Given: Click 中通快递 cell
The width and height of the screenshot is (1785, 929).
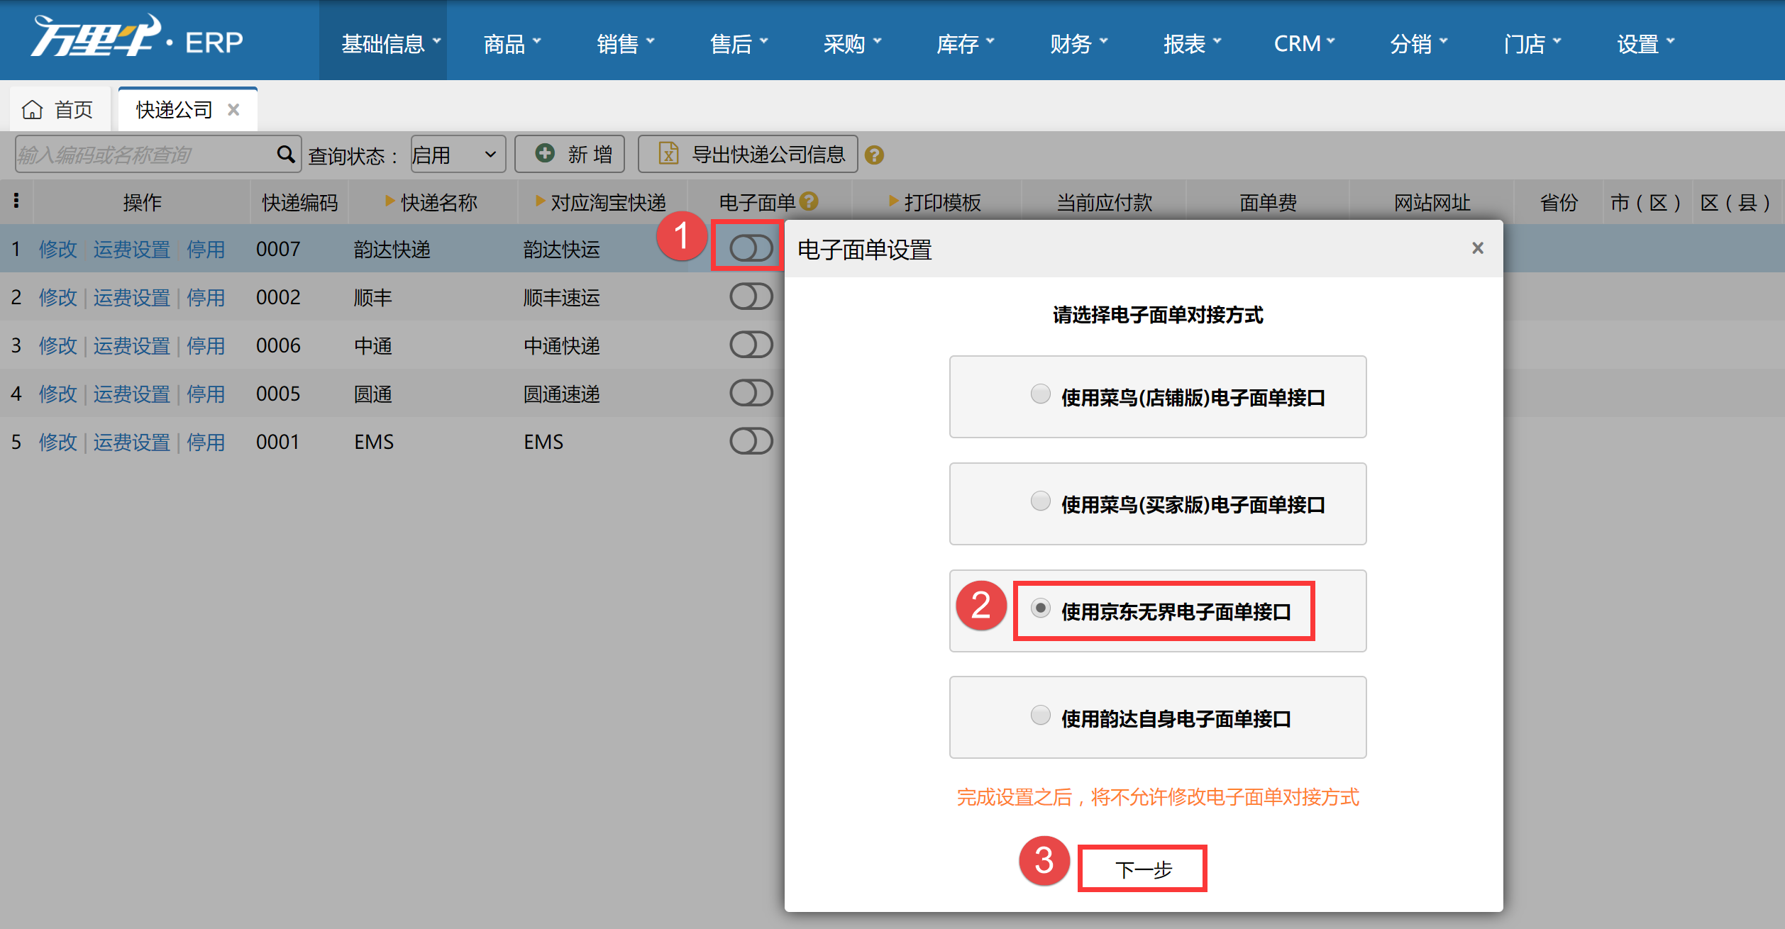Looking at the screenshot, I should 562,345.
